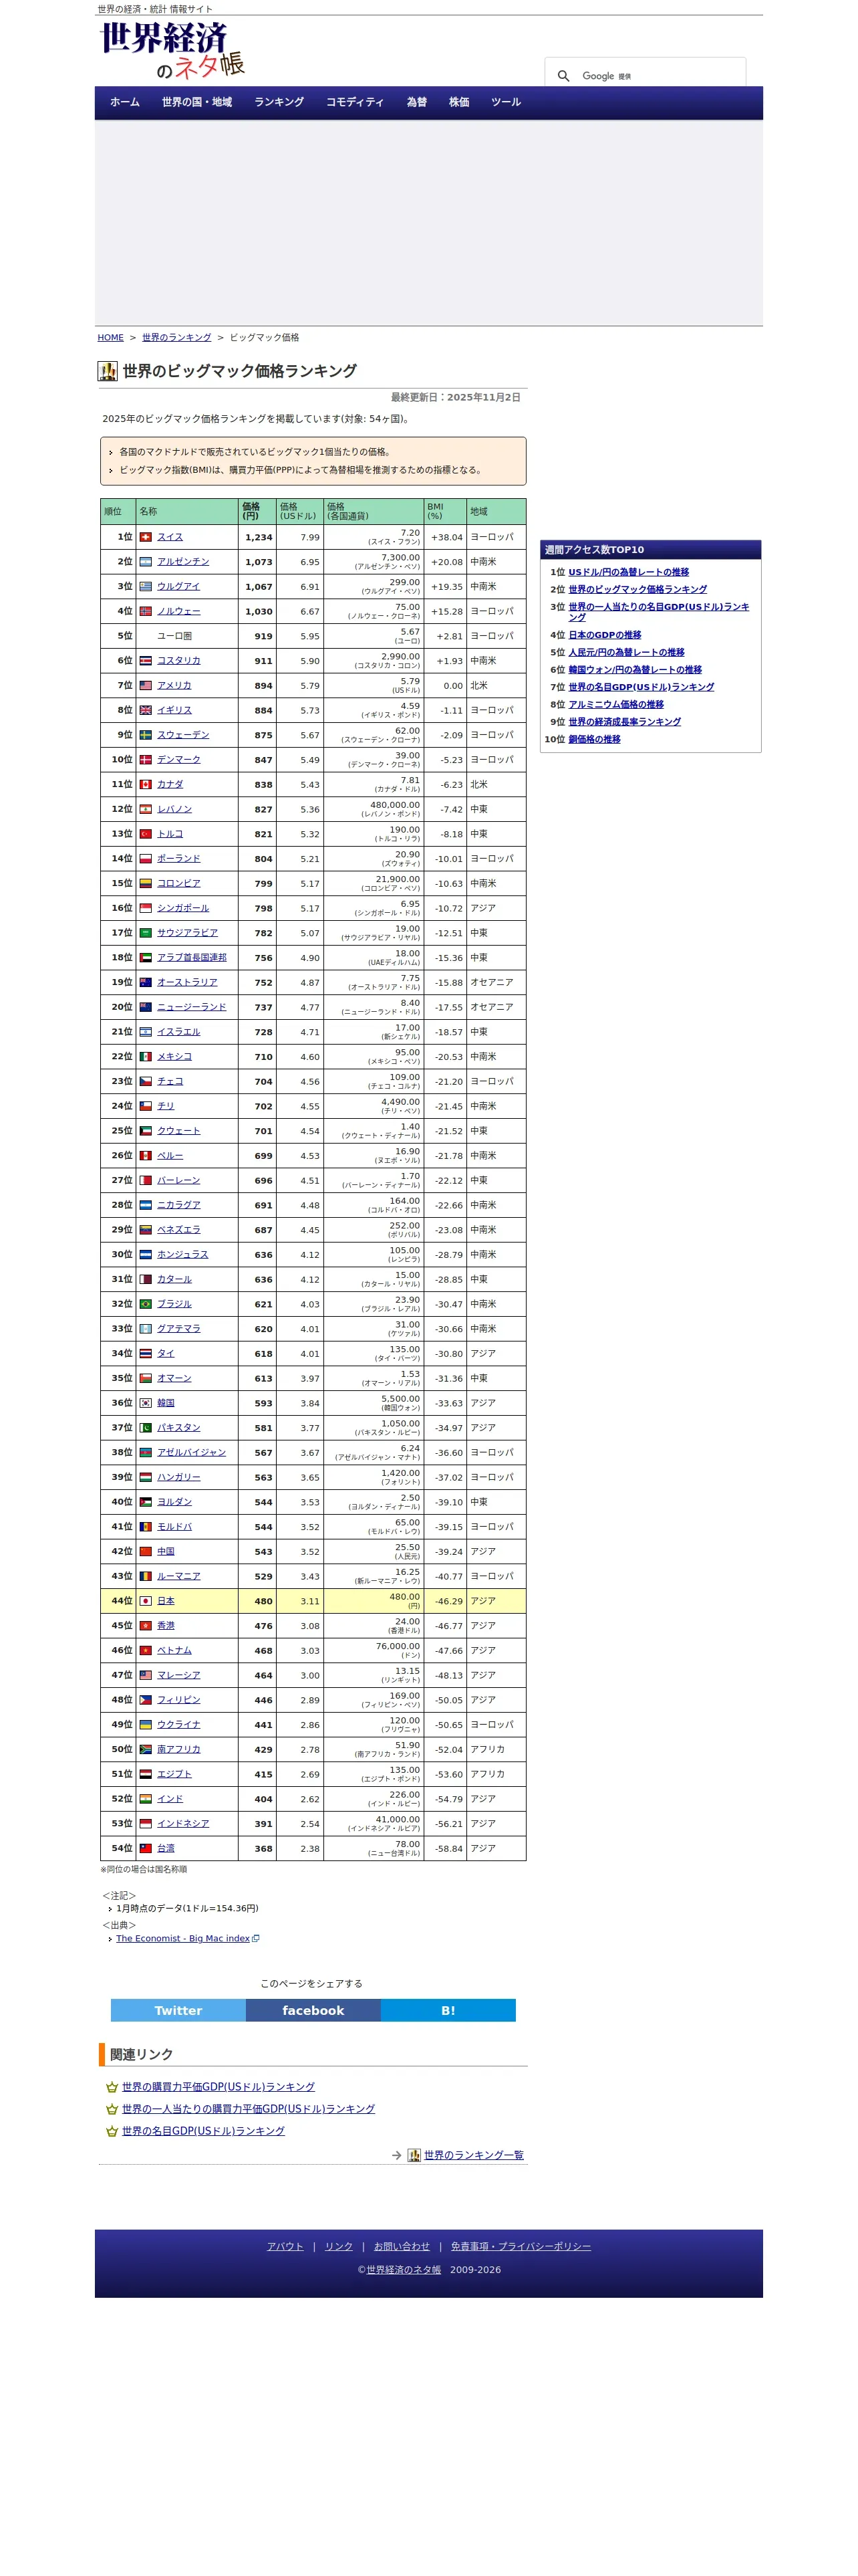Viewport: 858px width, 2576px height.
Task: Follow the 世界のランキング breadcrumb link
Action: (x=177, y=338)
